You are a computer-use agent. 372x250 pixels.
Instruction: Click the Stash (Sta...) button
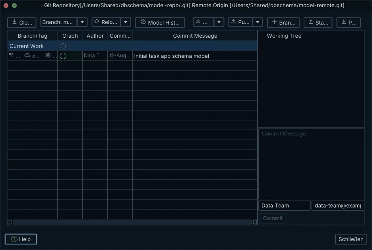318,23
